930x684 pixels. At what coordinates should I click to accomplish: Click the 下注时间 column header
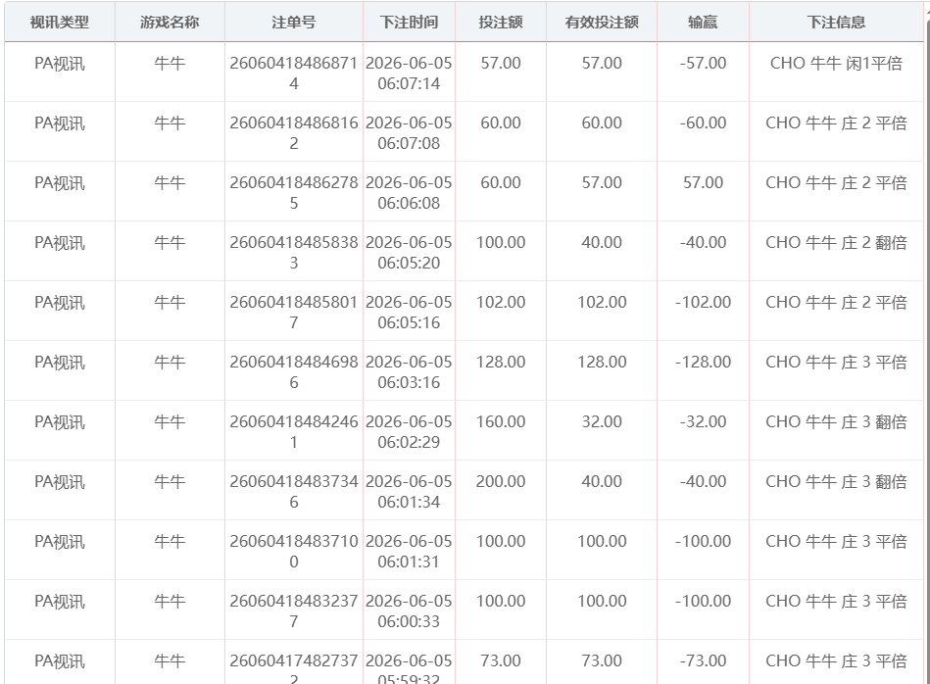coord(409,22)
